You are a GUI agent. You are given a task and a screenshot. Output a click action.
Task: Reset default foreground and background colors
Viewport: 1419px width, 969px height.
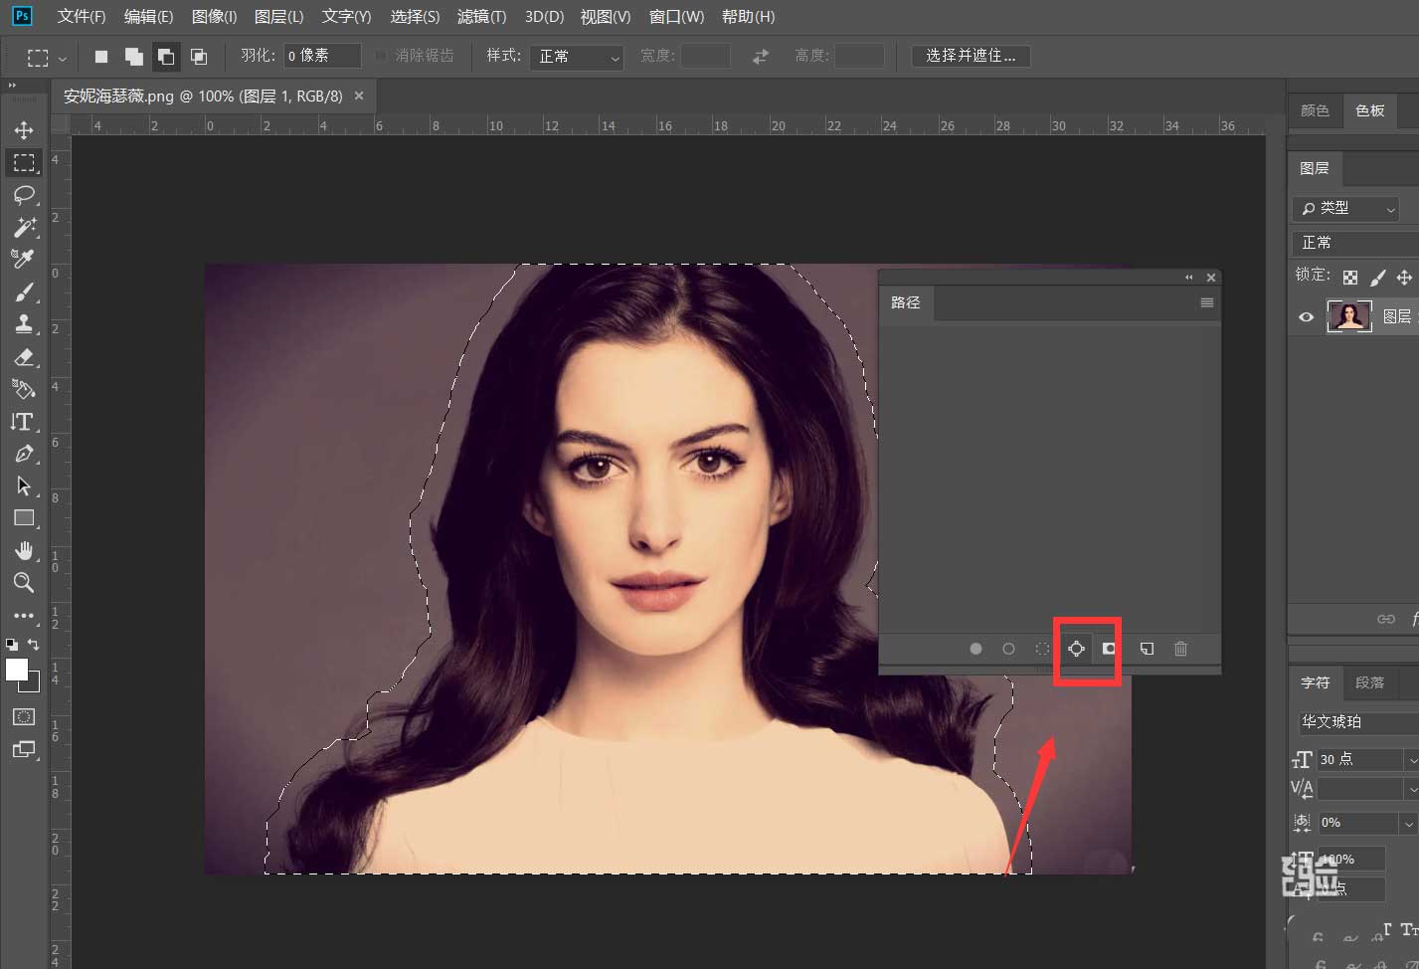click(12, 644)
